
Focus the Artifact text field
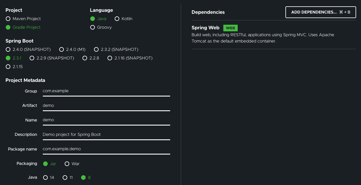coord(106,105)
